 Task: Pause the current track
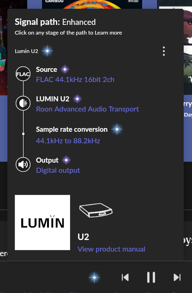151,277
